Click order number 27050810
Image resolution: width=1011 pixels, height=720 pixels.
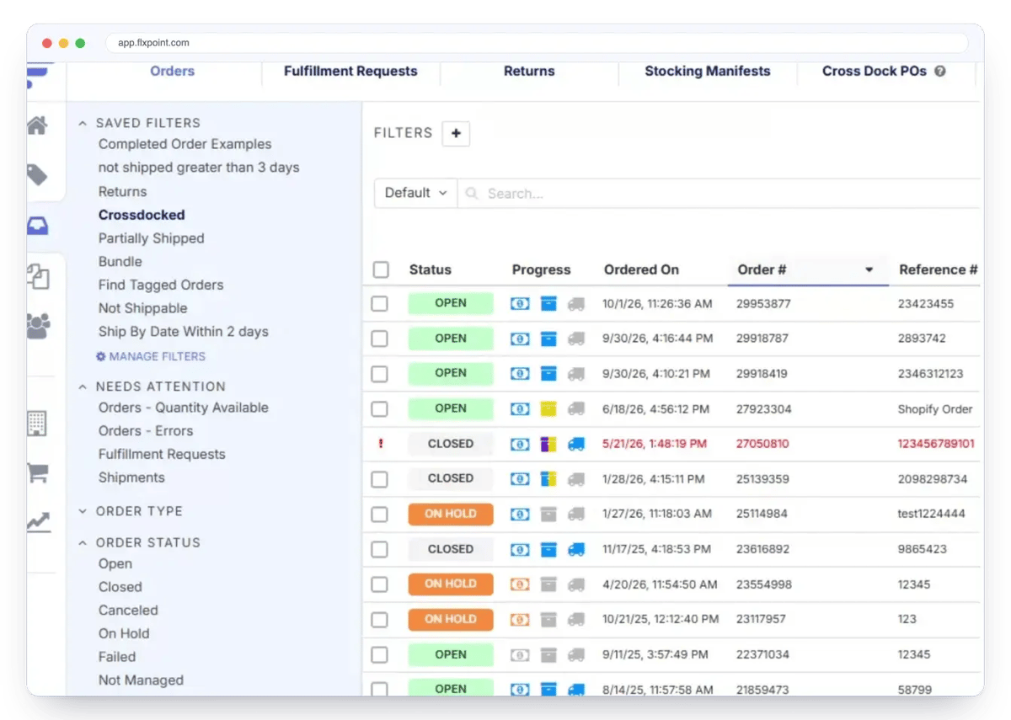tap(762, 444)
